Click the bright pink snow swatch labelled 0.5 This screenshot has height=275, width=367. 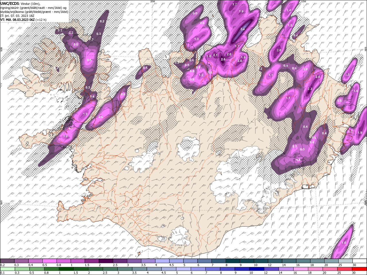pyautogui.click(x=49, y=261)
